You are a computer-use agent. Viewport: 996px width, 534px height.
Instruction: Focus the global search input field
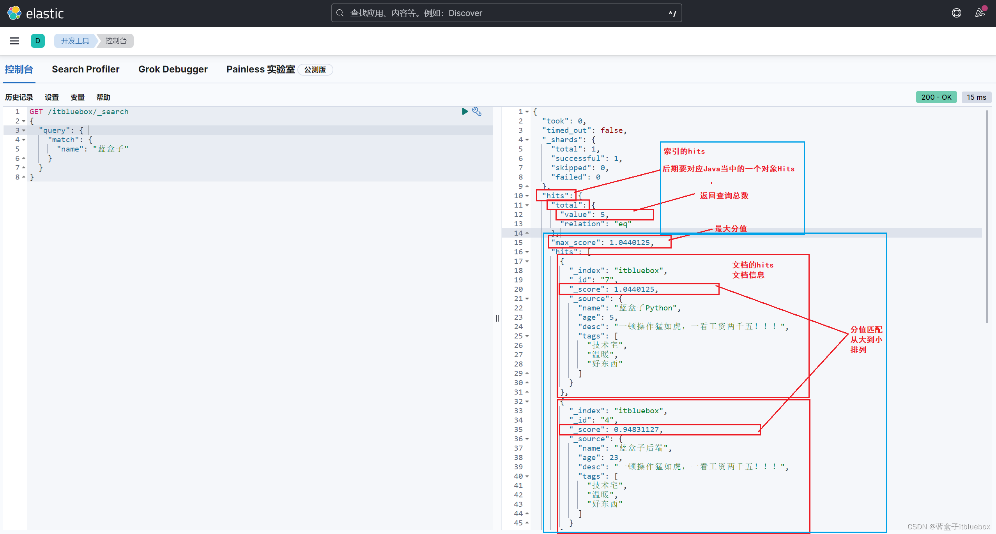(506, 13)
